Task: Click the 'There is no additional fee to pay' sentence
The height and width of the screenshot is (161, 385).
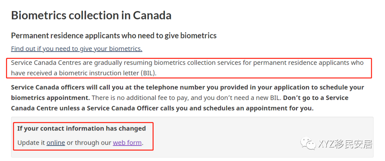Action: tap(143, 98)
